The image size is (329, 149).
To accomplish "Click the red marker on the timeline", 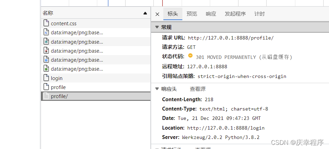I will [162, 3].
